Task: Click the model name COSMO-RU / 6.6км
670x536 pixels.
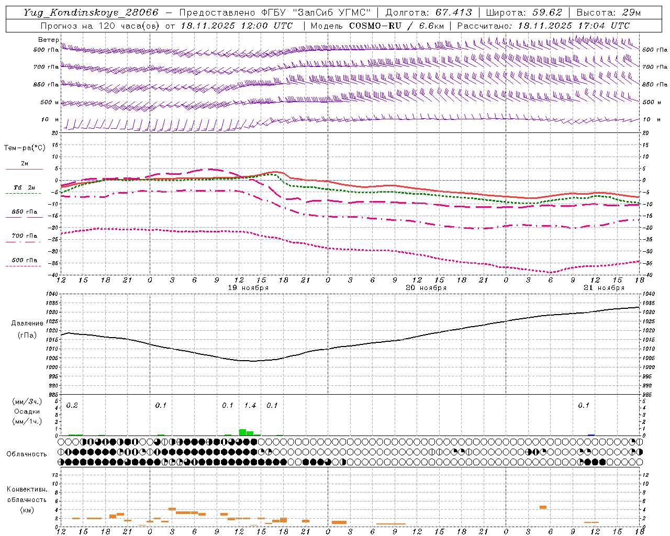Action: [x=397, y=26]
